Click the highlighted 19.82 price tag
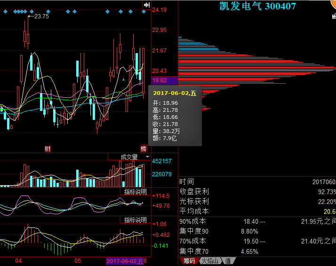The width and height of the screenshot is (336, 266). (165, 80)
